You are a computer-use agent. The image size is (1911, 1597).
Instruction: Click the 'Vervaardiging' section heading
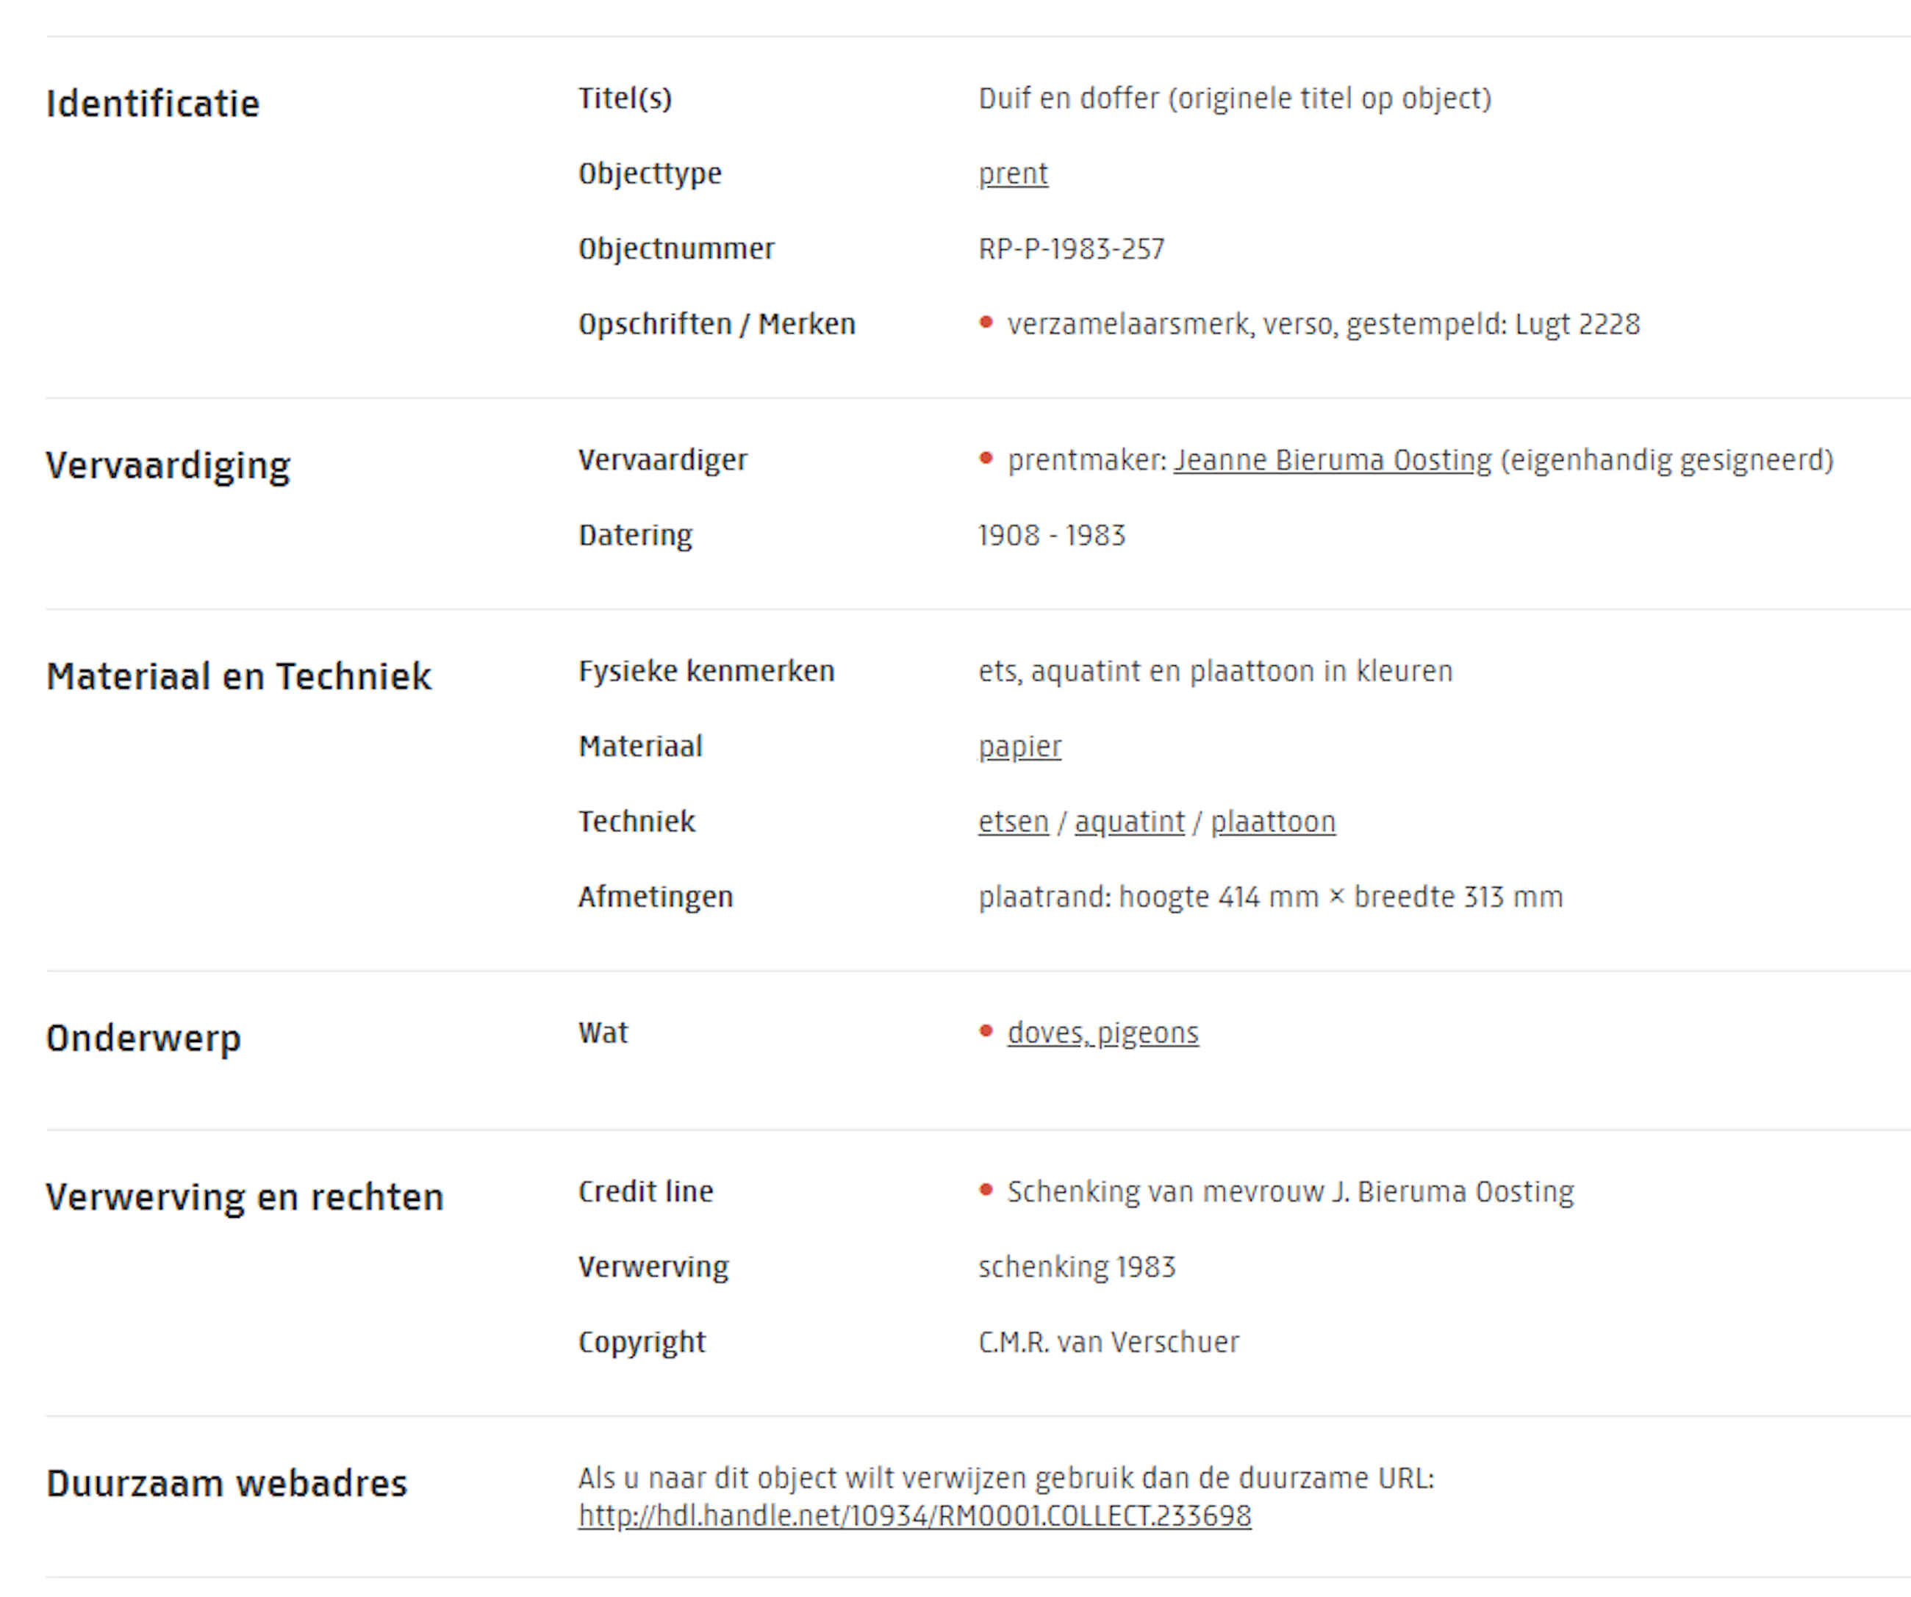pyautogui.click(x=168, y=465)
